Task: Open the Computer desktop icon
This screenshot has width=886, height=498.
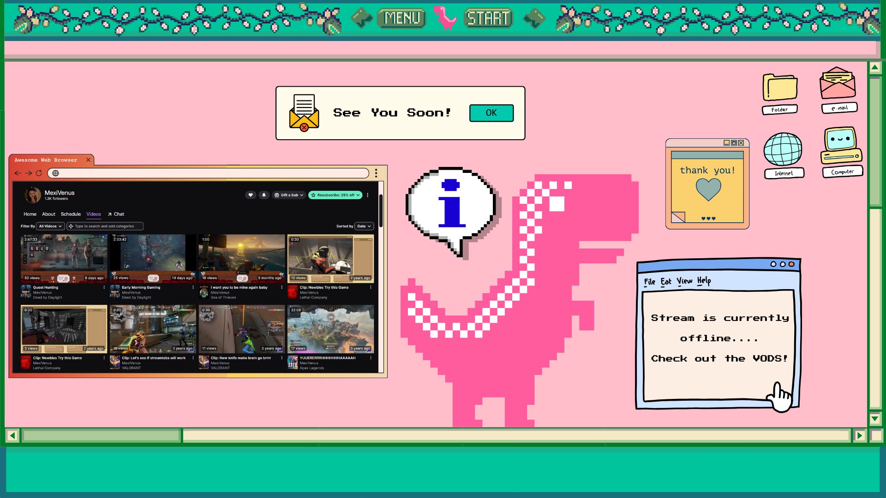Action: coord(841,152)
